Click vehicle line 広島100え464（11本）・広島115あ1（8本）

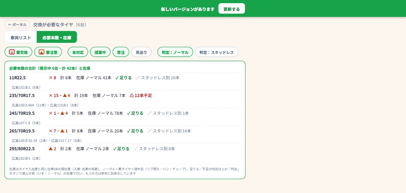45,105
